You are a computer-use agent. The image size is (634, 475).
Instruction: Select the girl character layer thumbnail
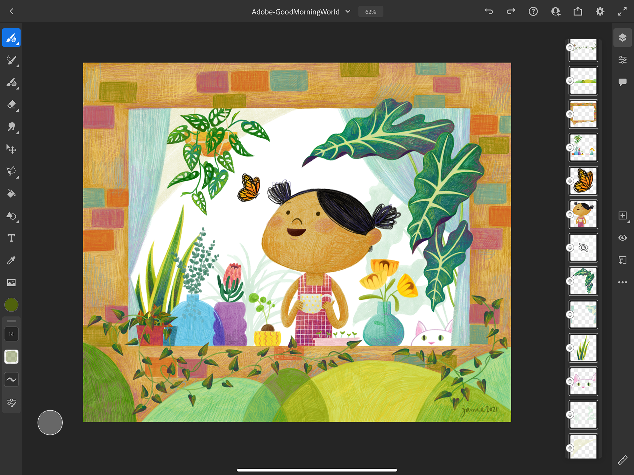(583, 214)
